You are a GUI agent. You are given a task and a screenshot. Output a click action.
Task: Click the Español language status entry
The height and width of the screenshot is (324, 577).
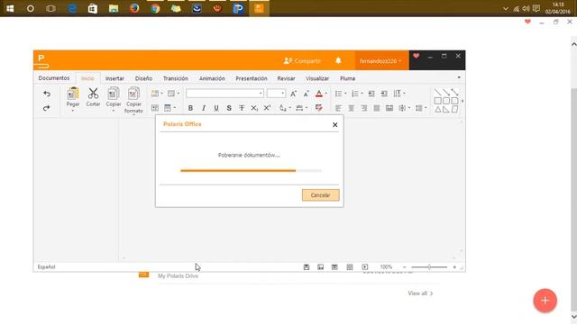46,267
